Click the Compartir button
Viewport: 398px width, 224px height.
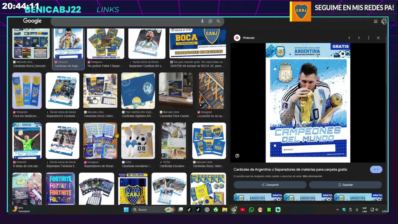[x=270, y=185]
